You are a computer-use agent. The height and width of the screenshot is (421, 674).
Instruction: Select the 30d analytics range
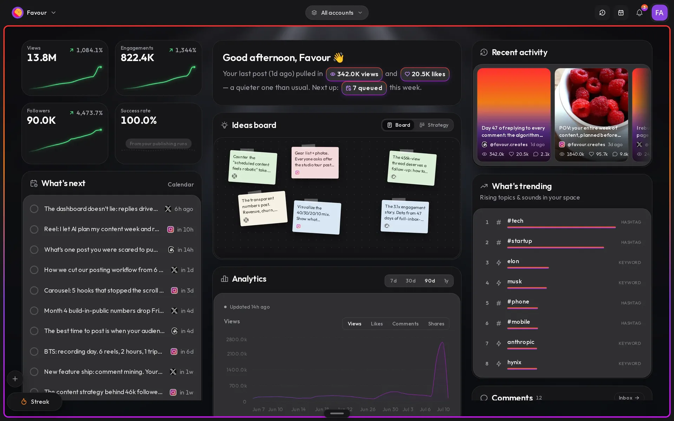(x=410, y=281)
